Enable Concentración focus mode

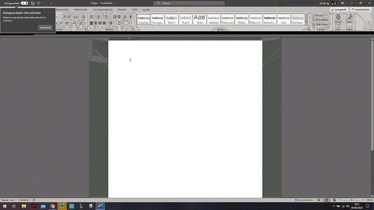pos(304,200)
